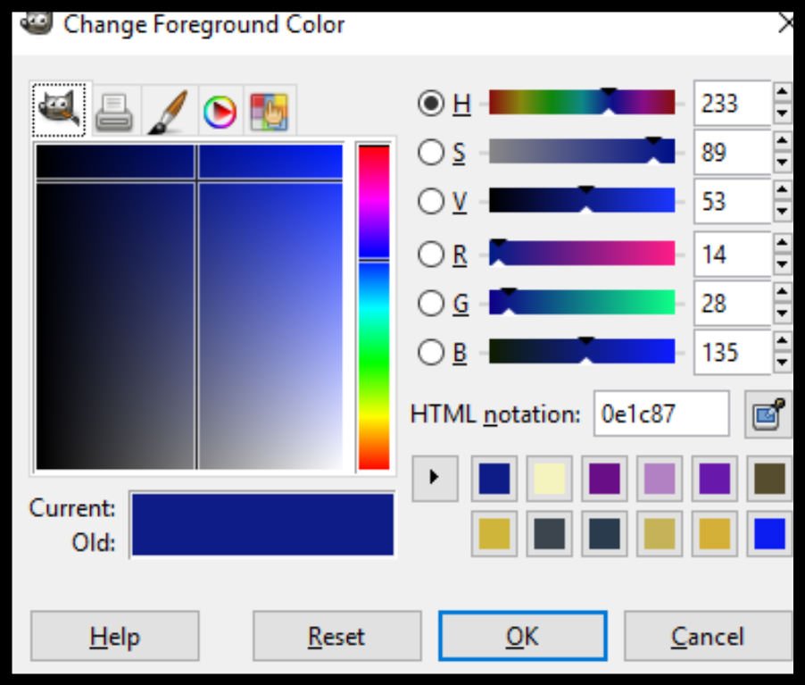Confirm the color with OK
This screenshot has height=685, width=805.
coord(523,636)
